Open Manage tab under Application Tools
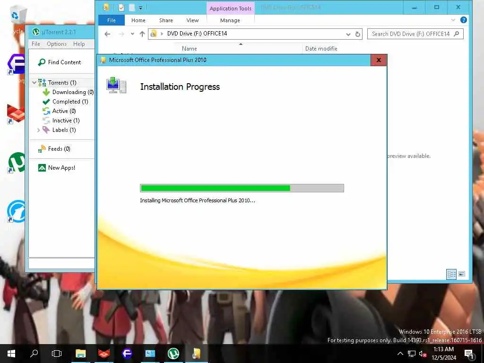The width and height of the screenshot is (484, 363). (230, 20)
